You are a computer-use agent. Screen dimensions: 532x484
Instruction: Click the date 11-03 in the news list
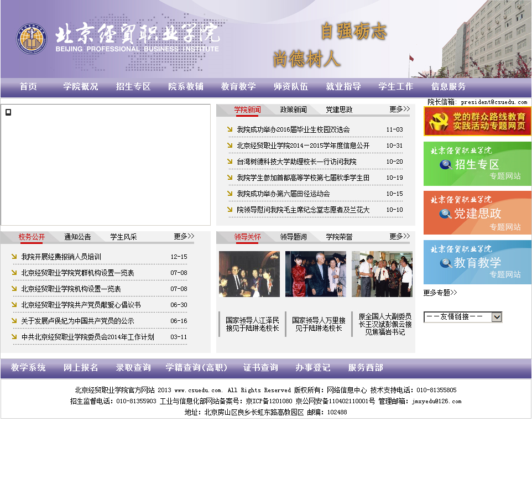(395, 129)
